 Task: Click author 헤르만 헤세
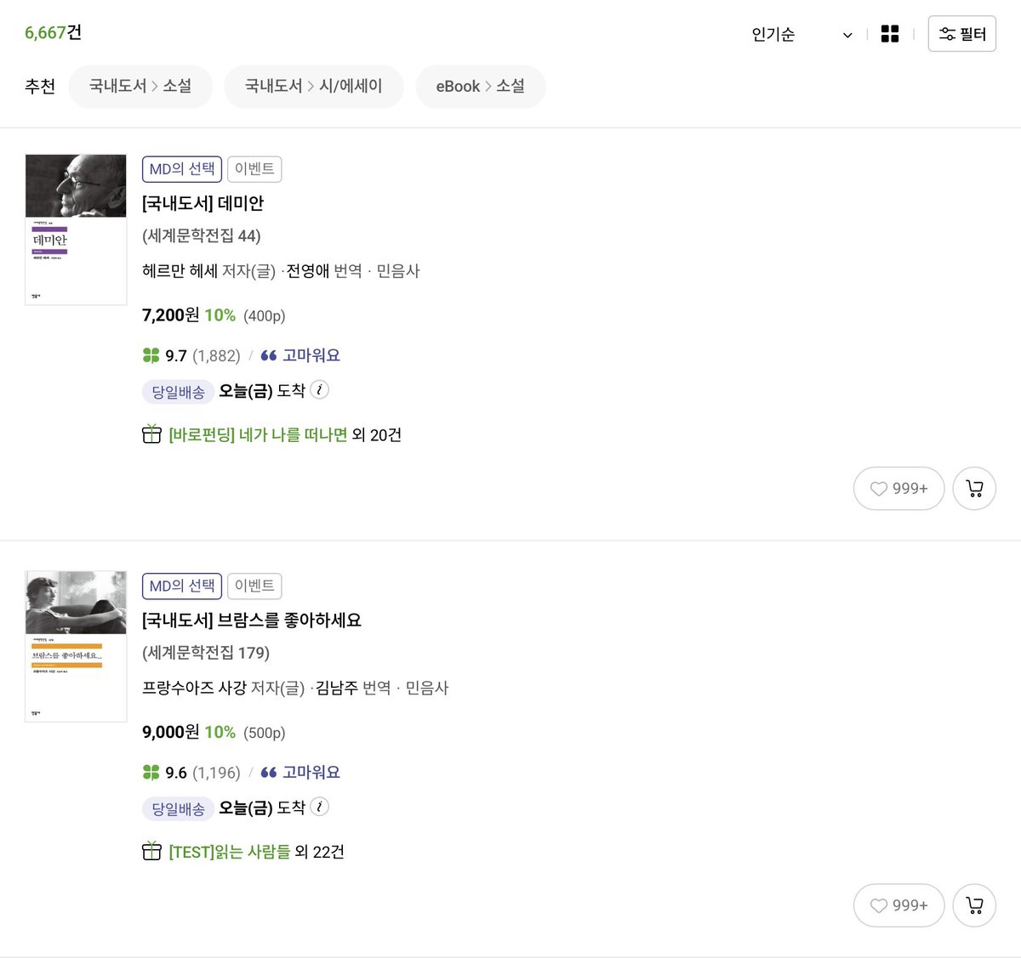pyautogui.click(x=180, y=271)
